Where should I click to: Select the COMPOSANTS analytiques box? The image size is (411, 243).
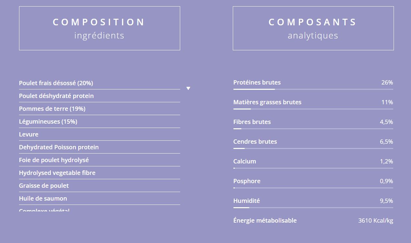click(x=313, y=28)
